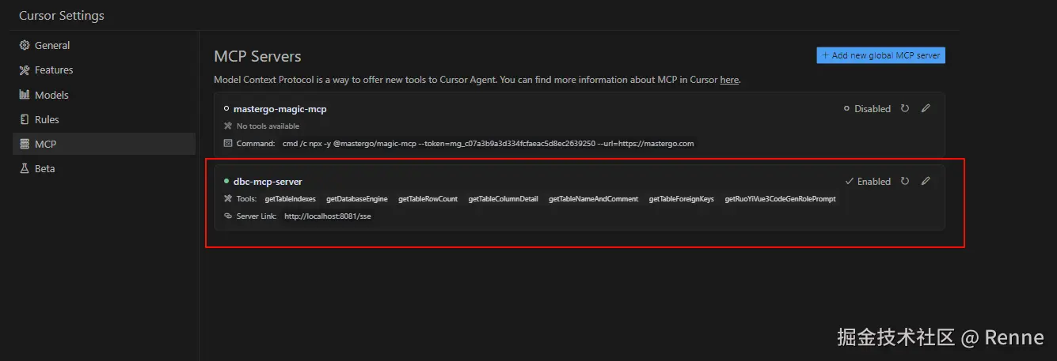Click edit pencil for mastergo-magic-mcp server
This screenshot has width=1057, height=361.
pos(926,109)
